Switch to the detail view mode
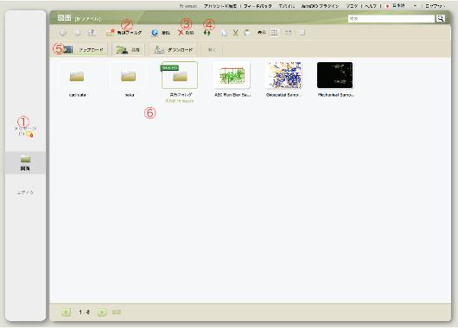 [302, 33]
